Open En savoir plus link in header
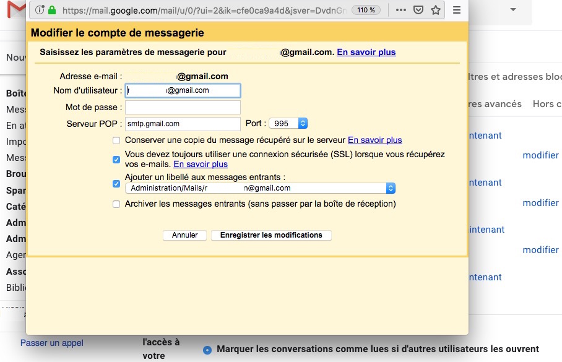This screenshot has height=362, width=562. click(x=366, y=53)
